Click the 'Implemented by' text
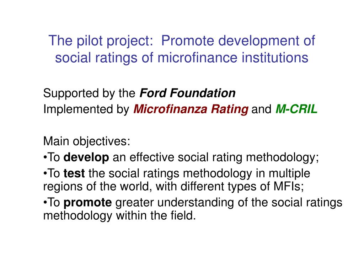Viewport: 364px width, 273px height. coord(86,109)
